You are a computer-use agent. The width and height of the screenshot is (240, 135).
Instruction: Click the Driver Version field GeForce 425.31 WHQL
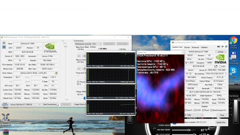33,73
